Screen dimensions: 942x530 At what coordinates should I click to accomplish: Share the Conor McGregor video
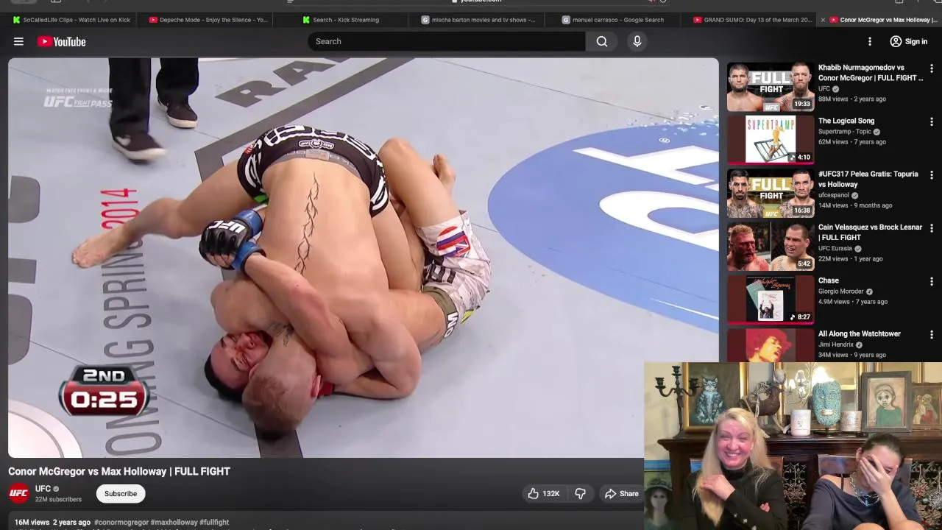622,493
